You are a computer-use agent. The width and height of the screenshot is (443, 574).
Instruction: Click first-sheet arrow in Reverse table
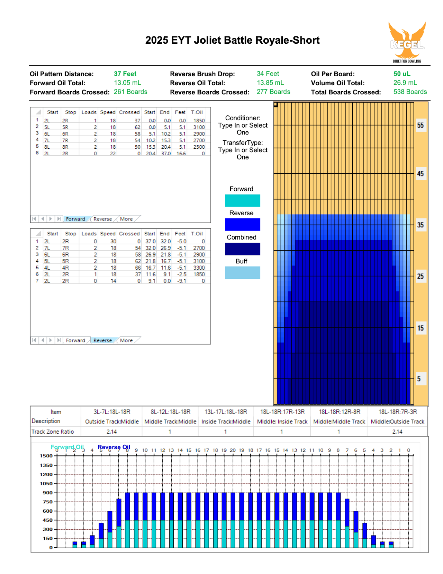click(x=34, y=340)
